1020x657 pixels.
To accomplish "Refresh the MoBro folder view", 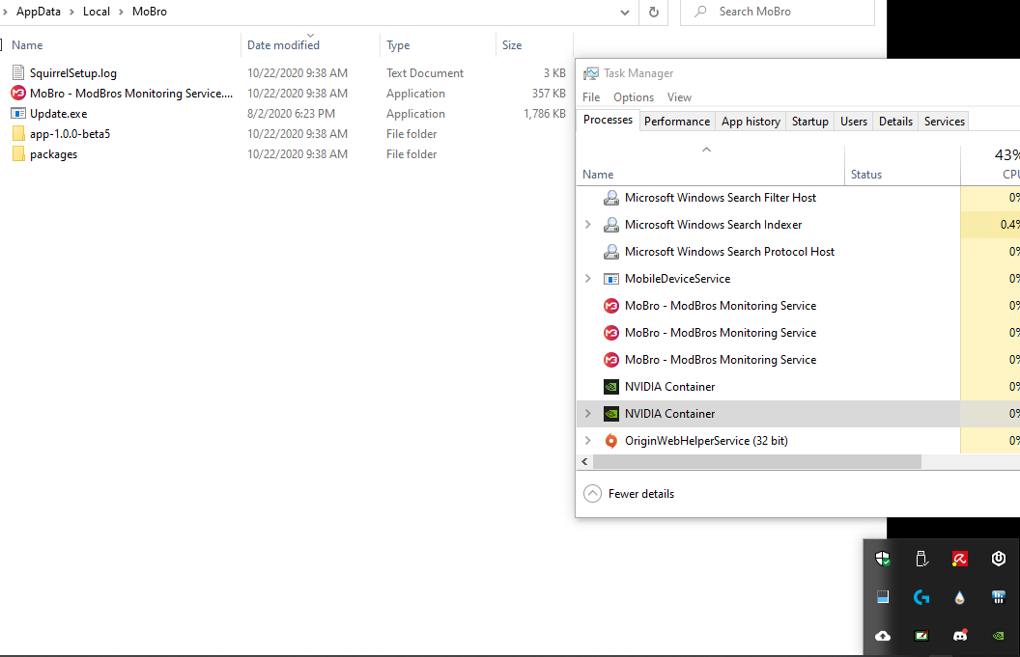I will point(654,12).
